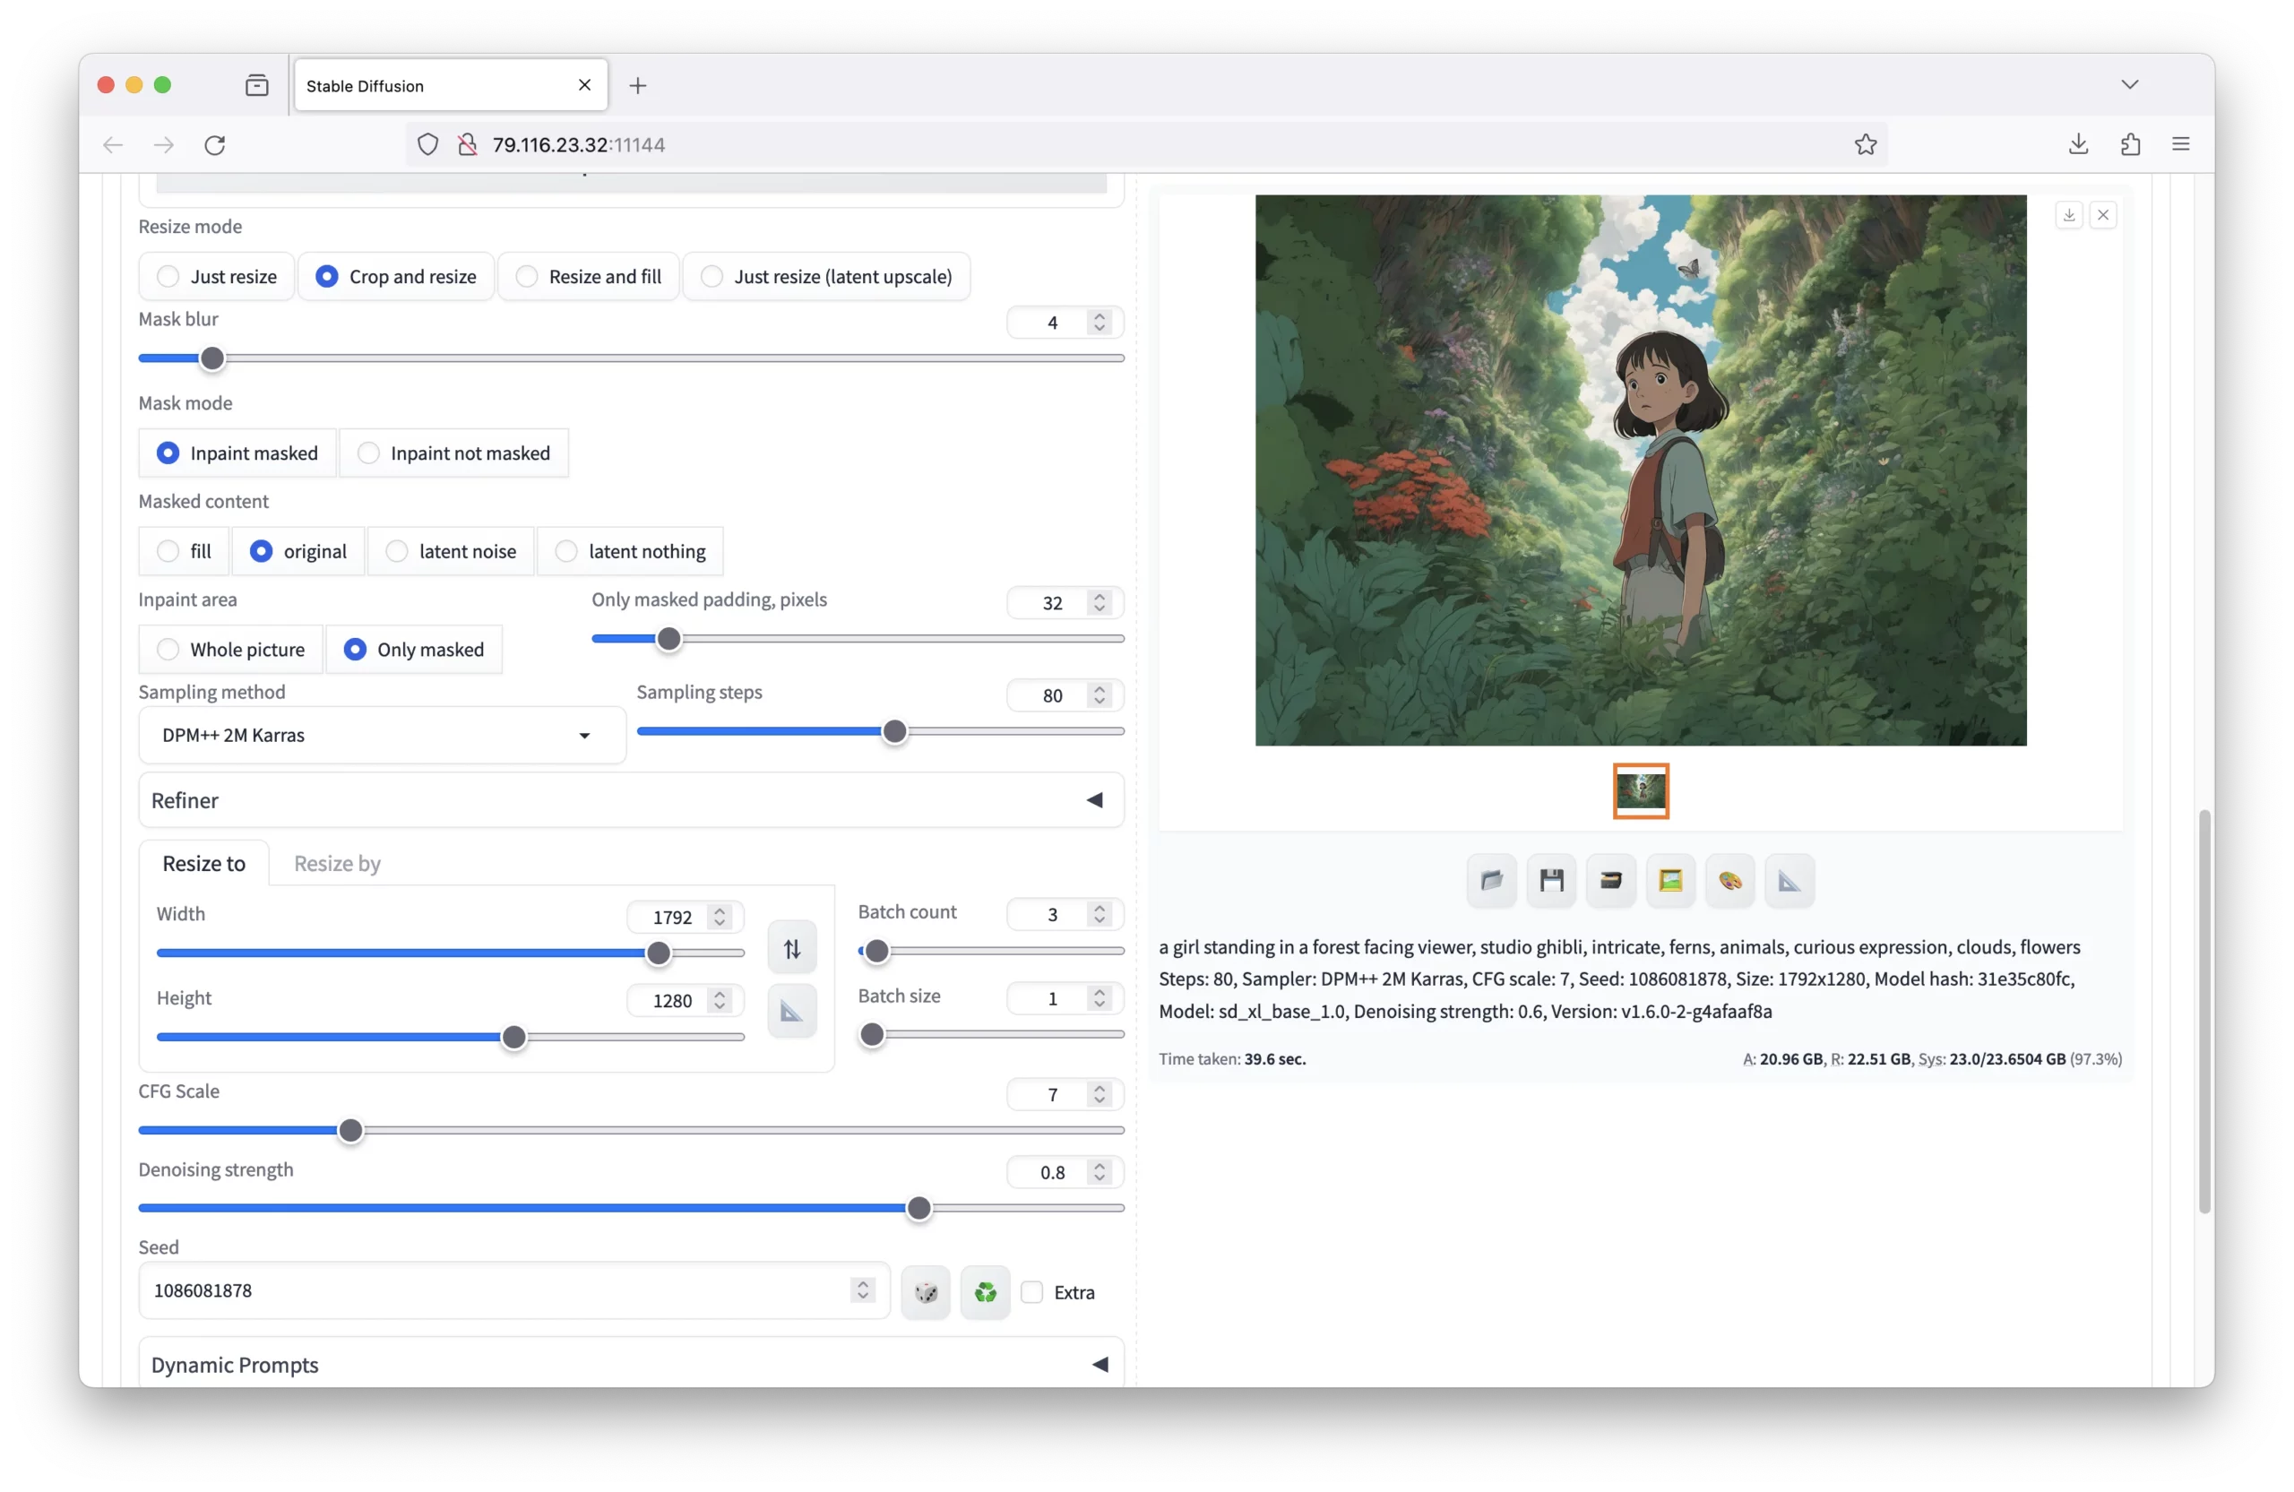2294x1492 pixels.
Task: Send image to inpaint palette icon
Action: tap(1730, 880)
